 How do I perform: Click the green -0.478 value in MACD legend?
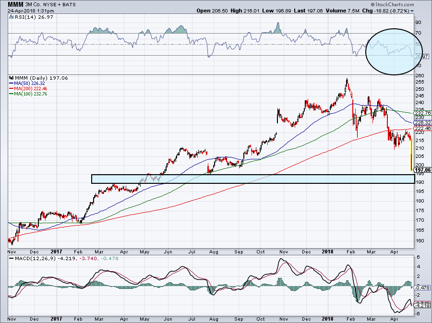click(x=109, y=259)
